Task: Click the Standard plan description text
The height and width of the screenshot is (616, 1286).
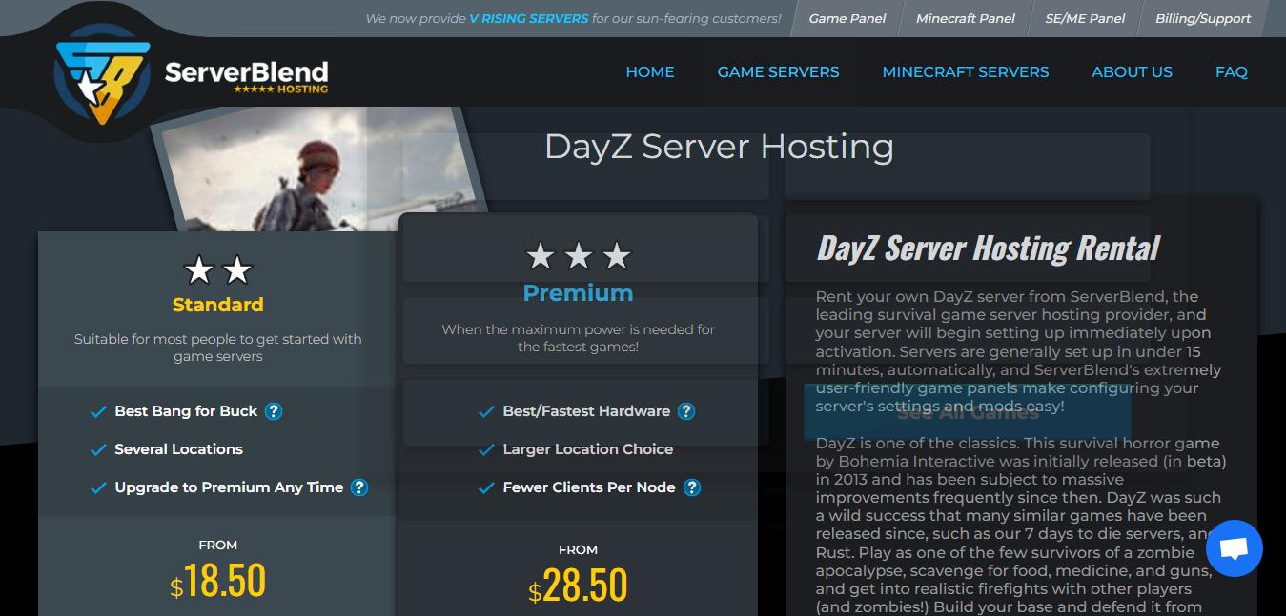Action: coord(218,348)
